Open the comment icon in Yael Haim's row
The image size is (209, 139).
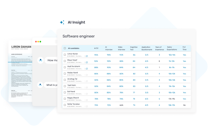pyautogui.click(x=87, y=87)
